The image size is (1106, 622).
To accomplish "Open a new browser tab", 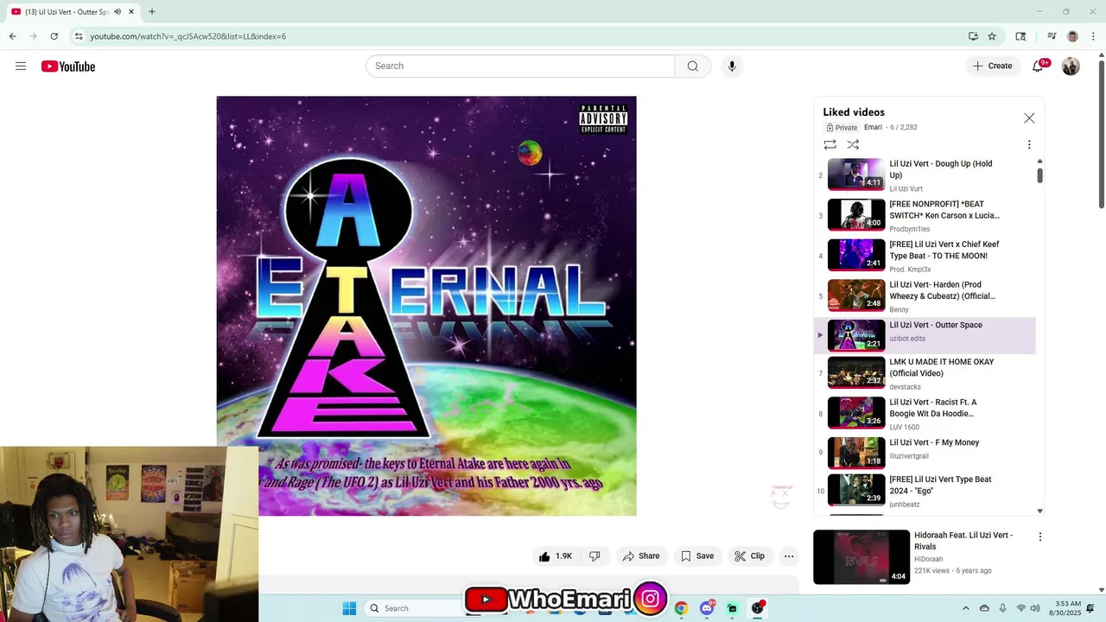I will 152,12.
